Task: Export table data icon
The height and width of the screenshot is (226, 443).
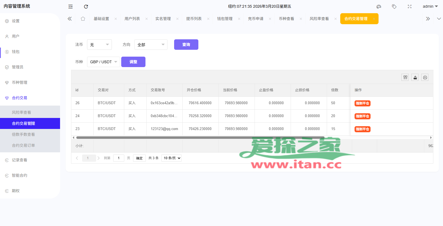Action: (415, 78)
